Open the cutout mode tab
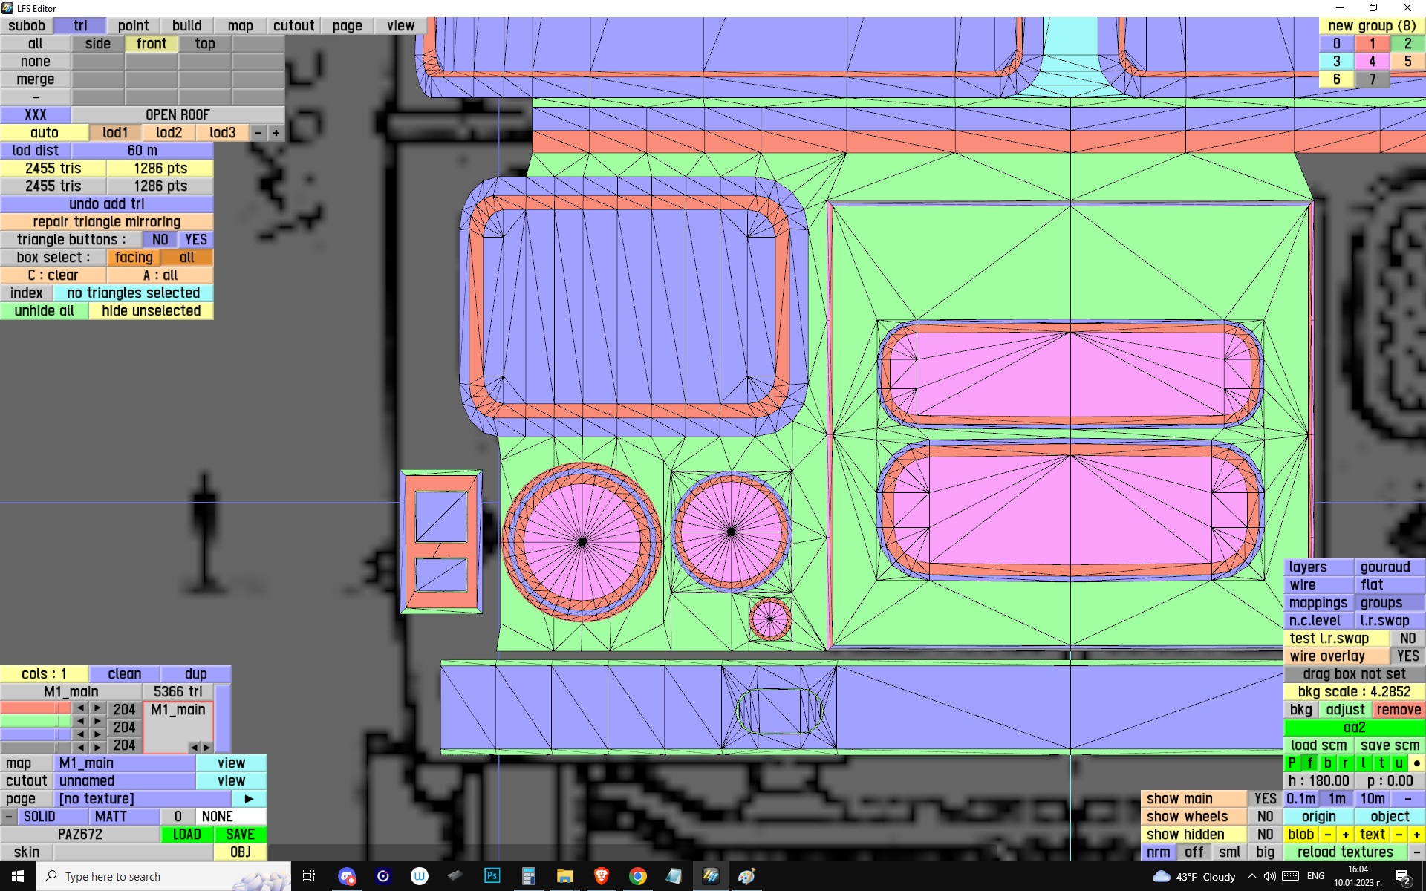 (x=293, y=26)
